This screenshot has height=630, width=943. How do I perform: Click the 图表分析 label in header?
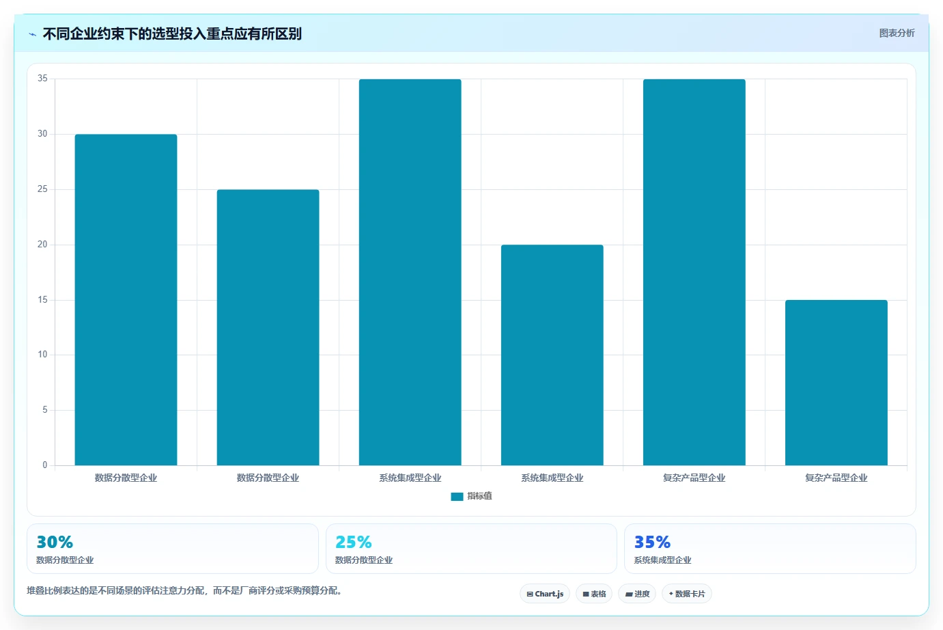[897, 33]
